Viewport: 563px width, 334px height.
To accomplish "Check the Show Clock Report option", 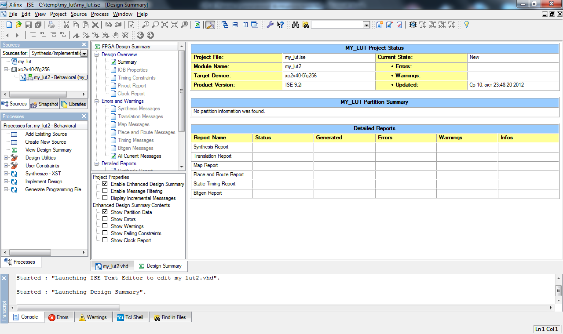I will [105, 240].
